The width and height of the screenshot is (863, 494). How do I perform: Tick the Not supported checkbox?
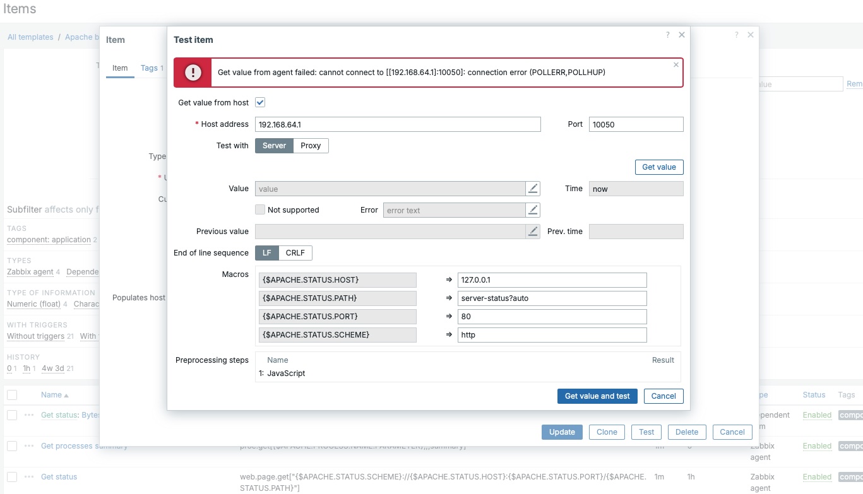[260, 210]
